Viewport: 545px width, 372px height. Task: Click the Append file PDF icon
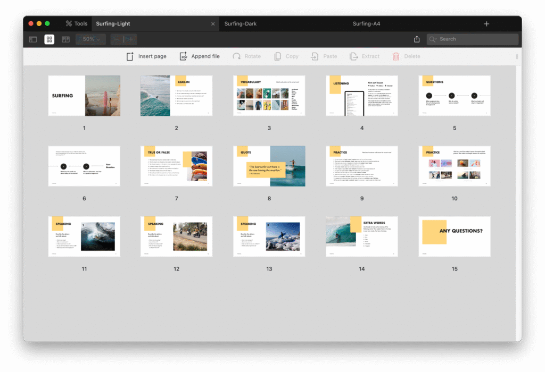pos(183,56)
